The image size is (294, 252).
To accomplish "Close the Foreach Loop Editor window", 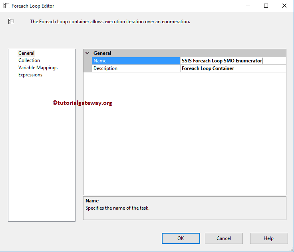I will point(284,6).
